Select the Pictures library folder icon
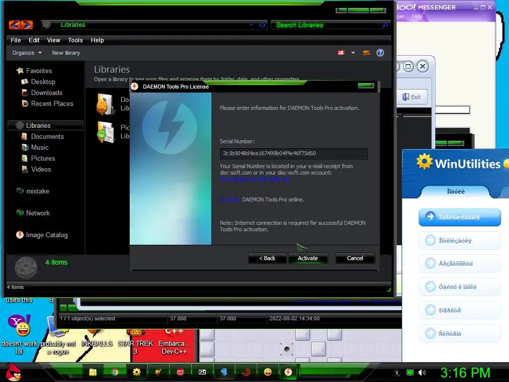509x382 pixels. (x=105, y=132)
